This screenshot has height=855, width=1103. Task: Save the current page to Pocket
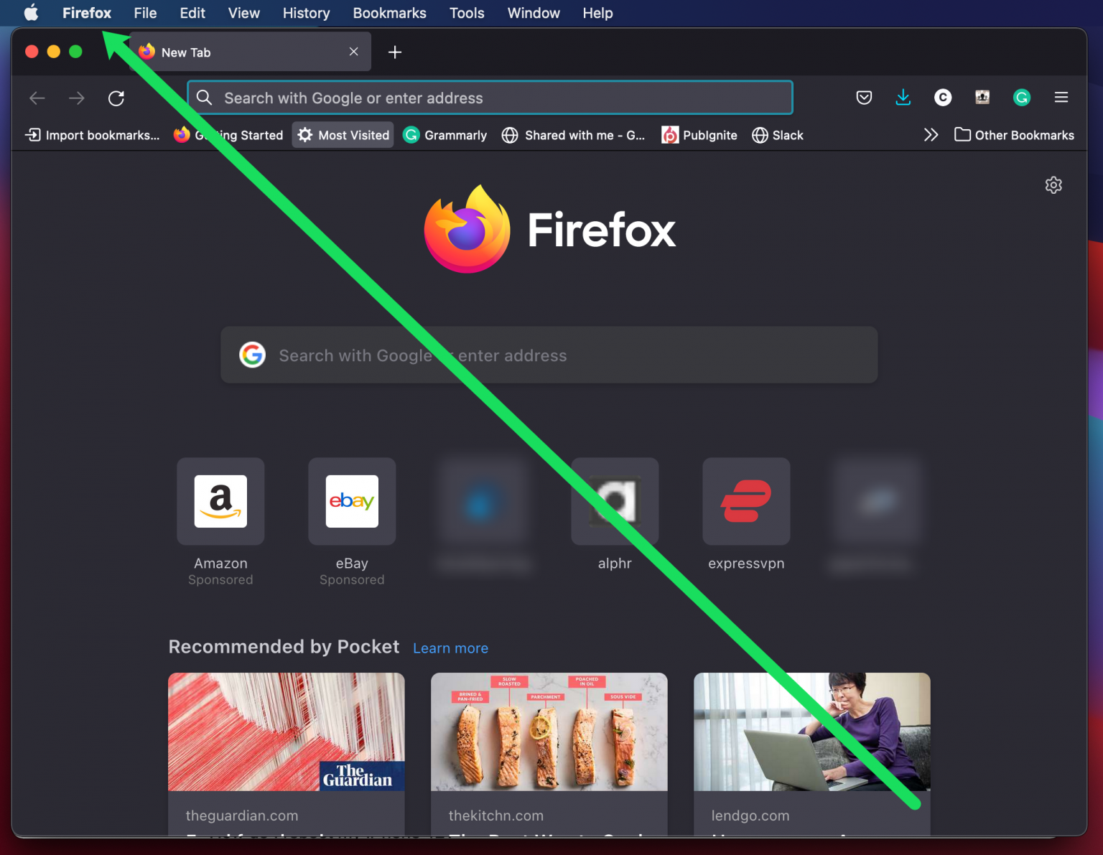[x=864, y=98]
